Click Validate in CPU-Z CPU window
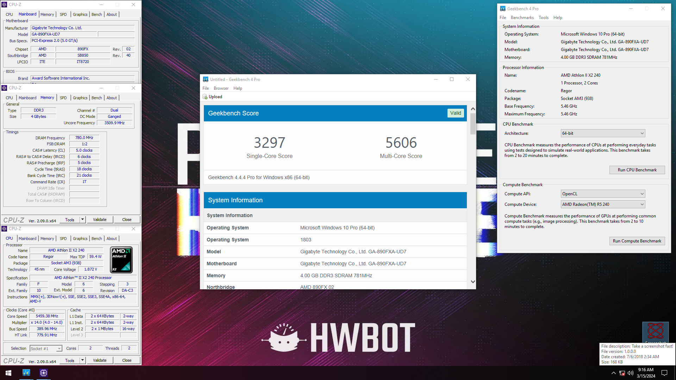 (x=100, y=360)
